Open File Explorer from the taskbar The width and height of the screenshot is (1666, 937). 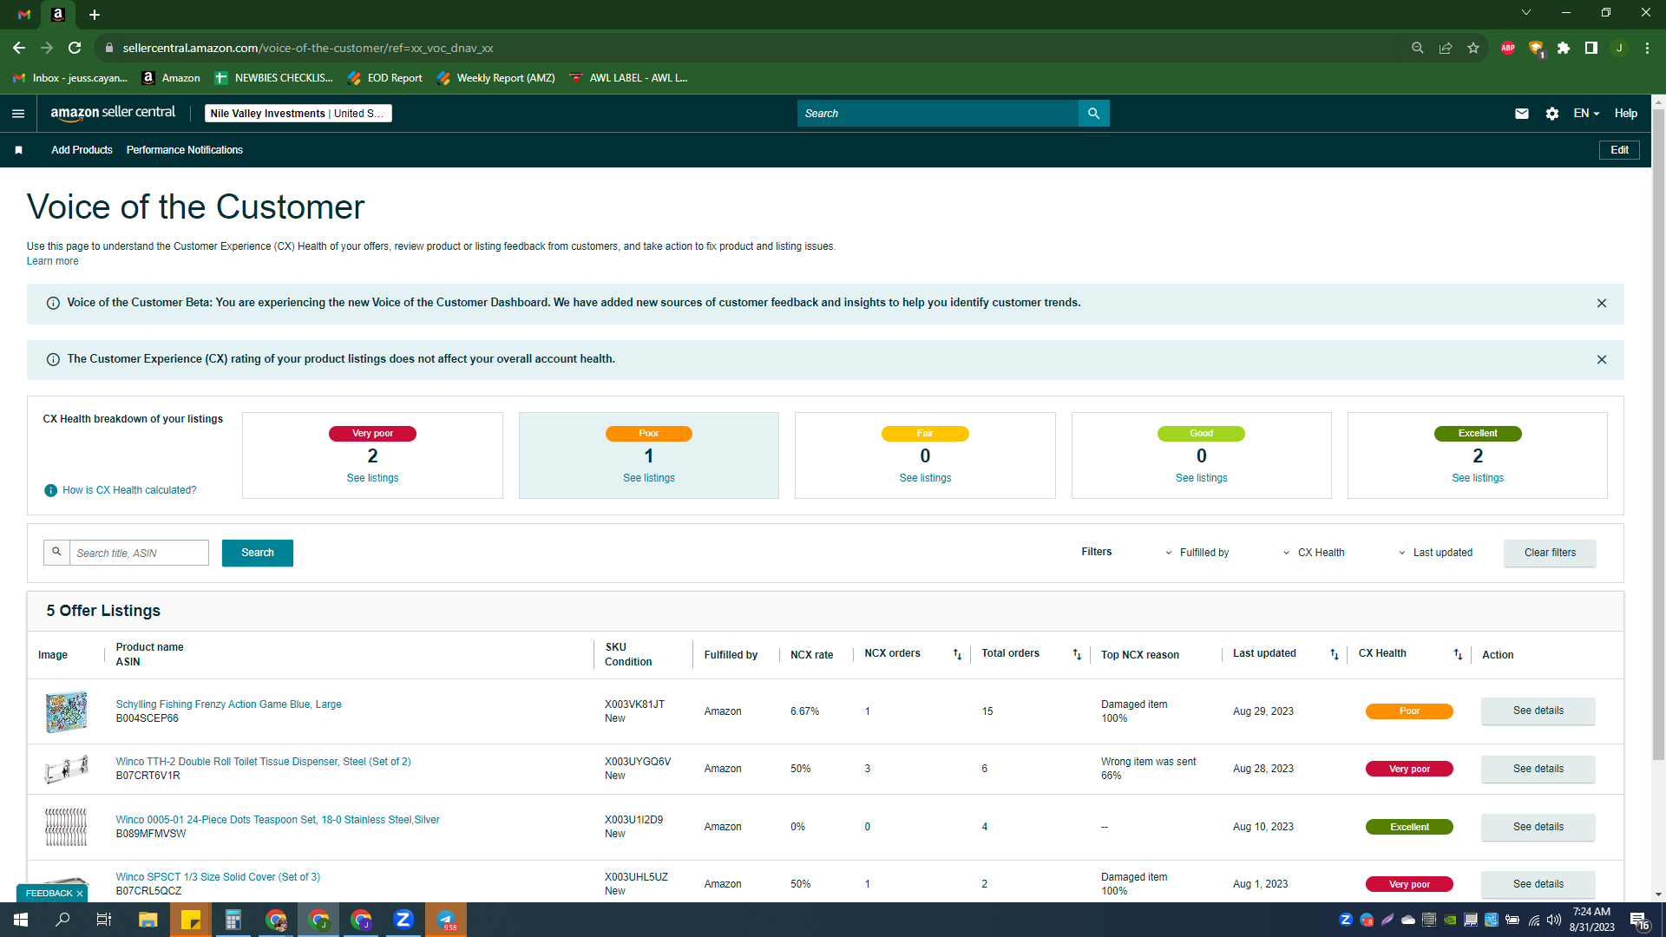point(148,920)
